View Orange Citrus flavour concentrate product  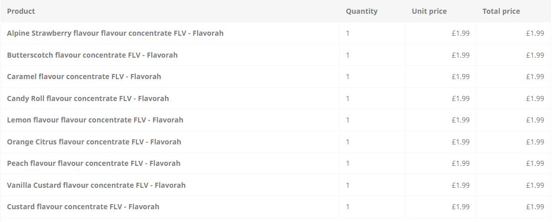tap(94, 142)
